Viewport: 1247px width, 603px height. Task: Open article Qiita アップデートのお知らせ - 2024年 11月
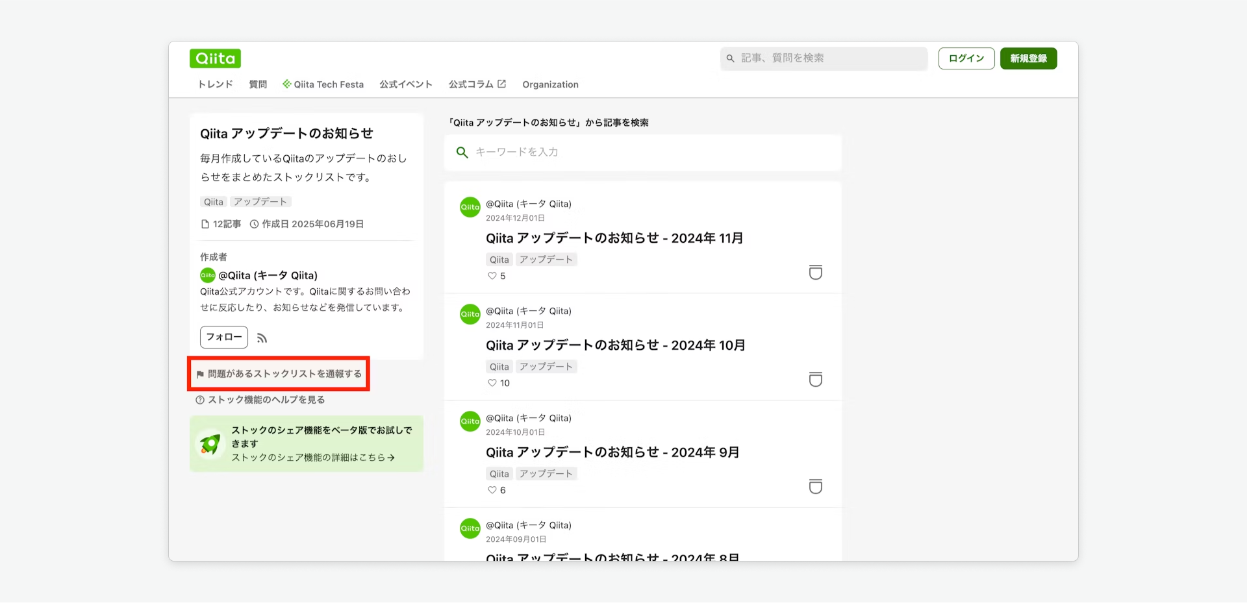[x=614, y=238]
